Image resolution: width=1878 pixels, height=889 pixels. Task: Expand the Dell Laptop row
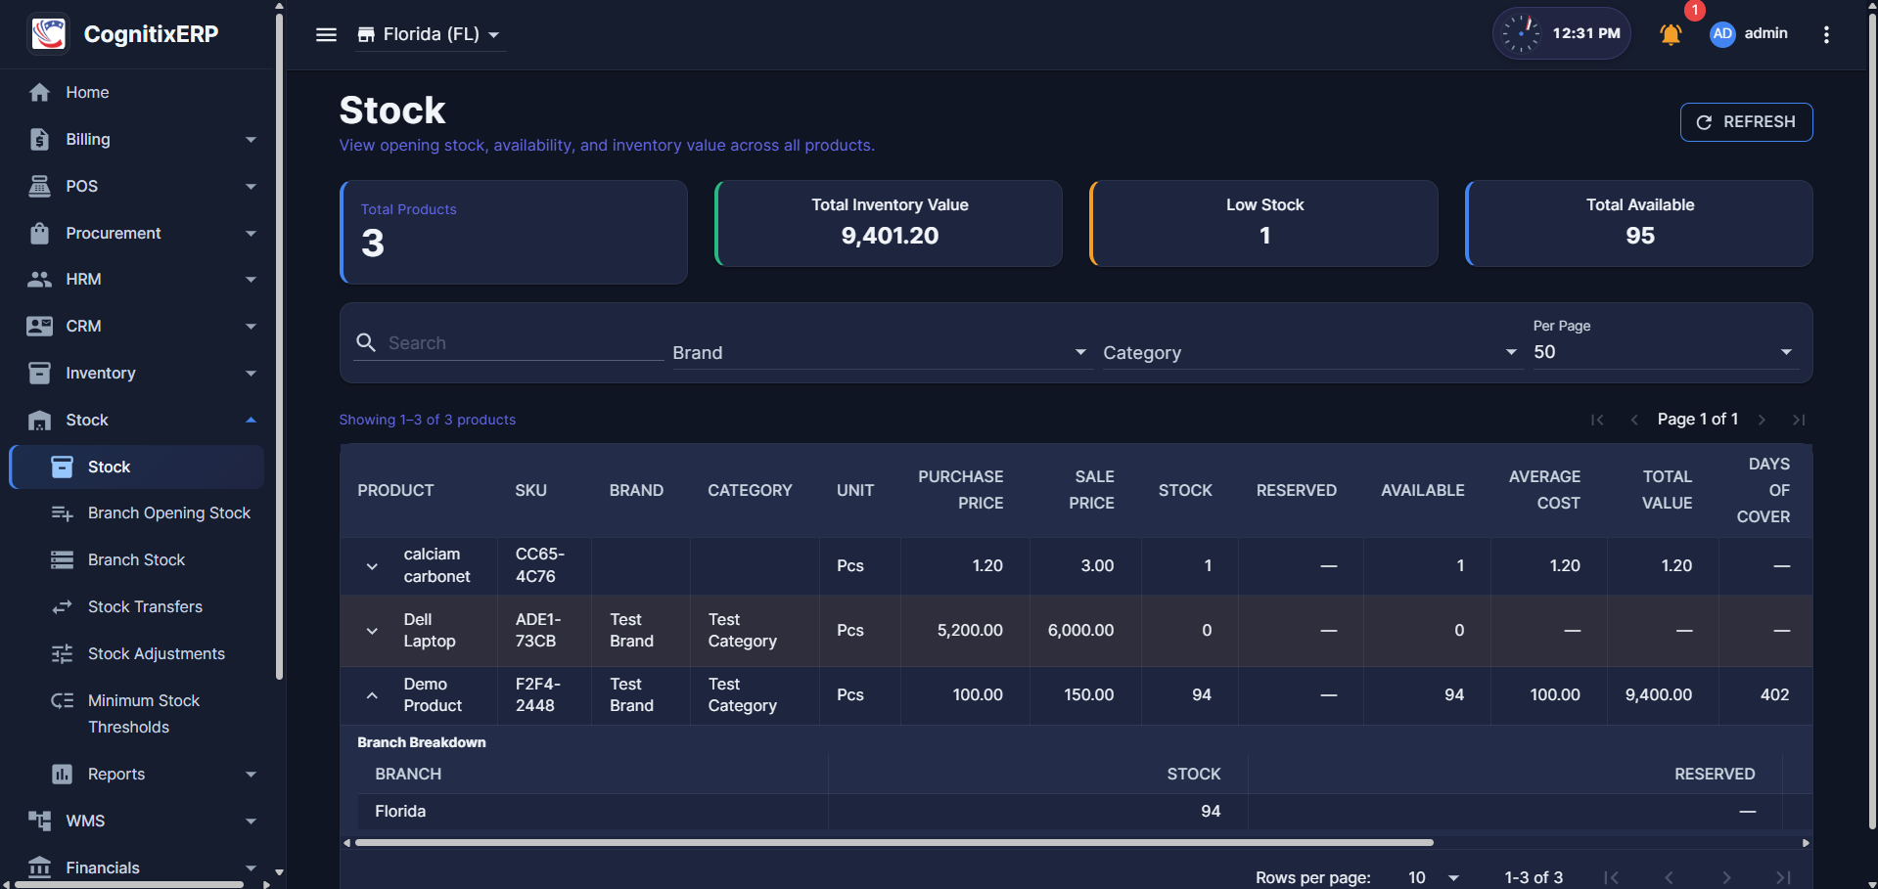[x=372, y=631]
